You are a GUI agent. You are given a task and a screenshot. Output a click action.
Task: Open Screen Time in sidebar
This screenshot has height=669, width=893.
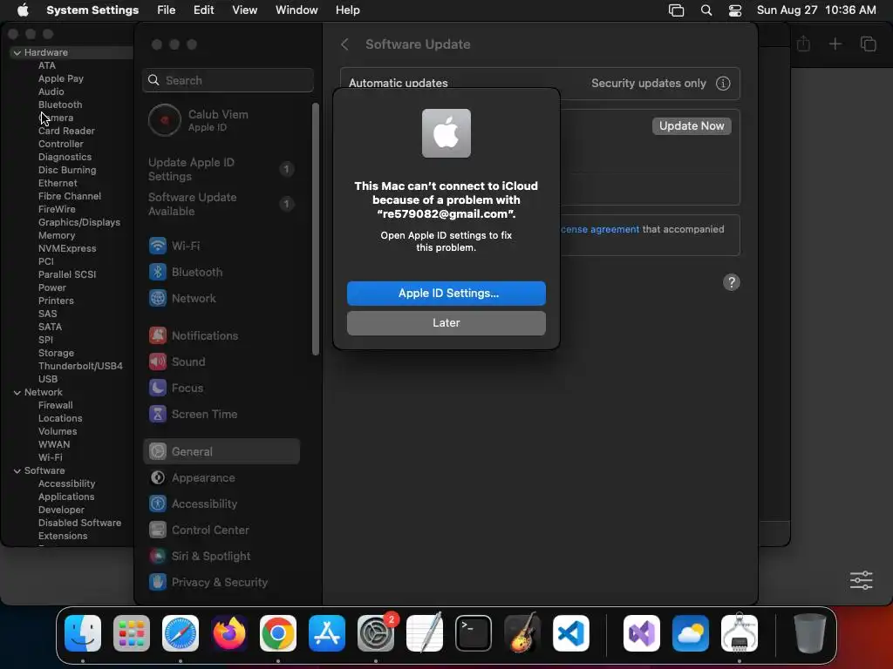tap(221, 414)
